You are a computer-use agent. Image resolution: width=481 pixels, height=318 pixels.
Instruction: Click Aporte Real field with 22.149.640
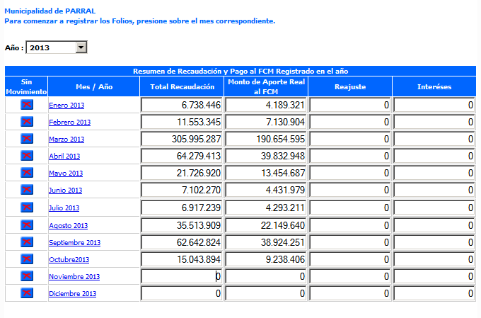[x=266, y=225]
